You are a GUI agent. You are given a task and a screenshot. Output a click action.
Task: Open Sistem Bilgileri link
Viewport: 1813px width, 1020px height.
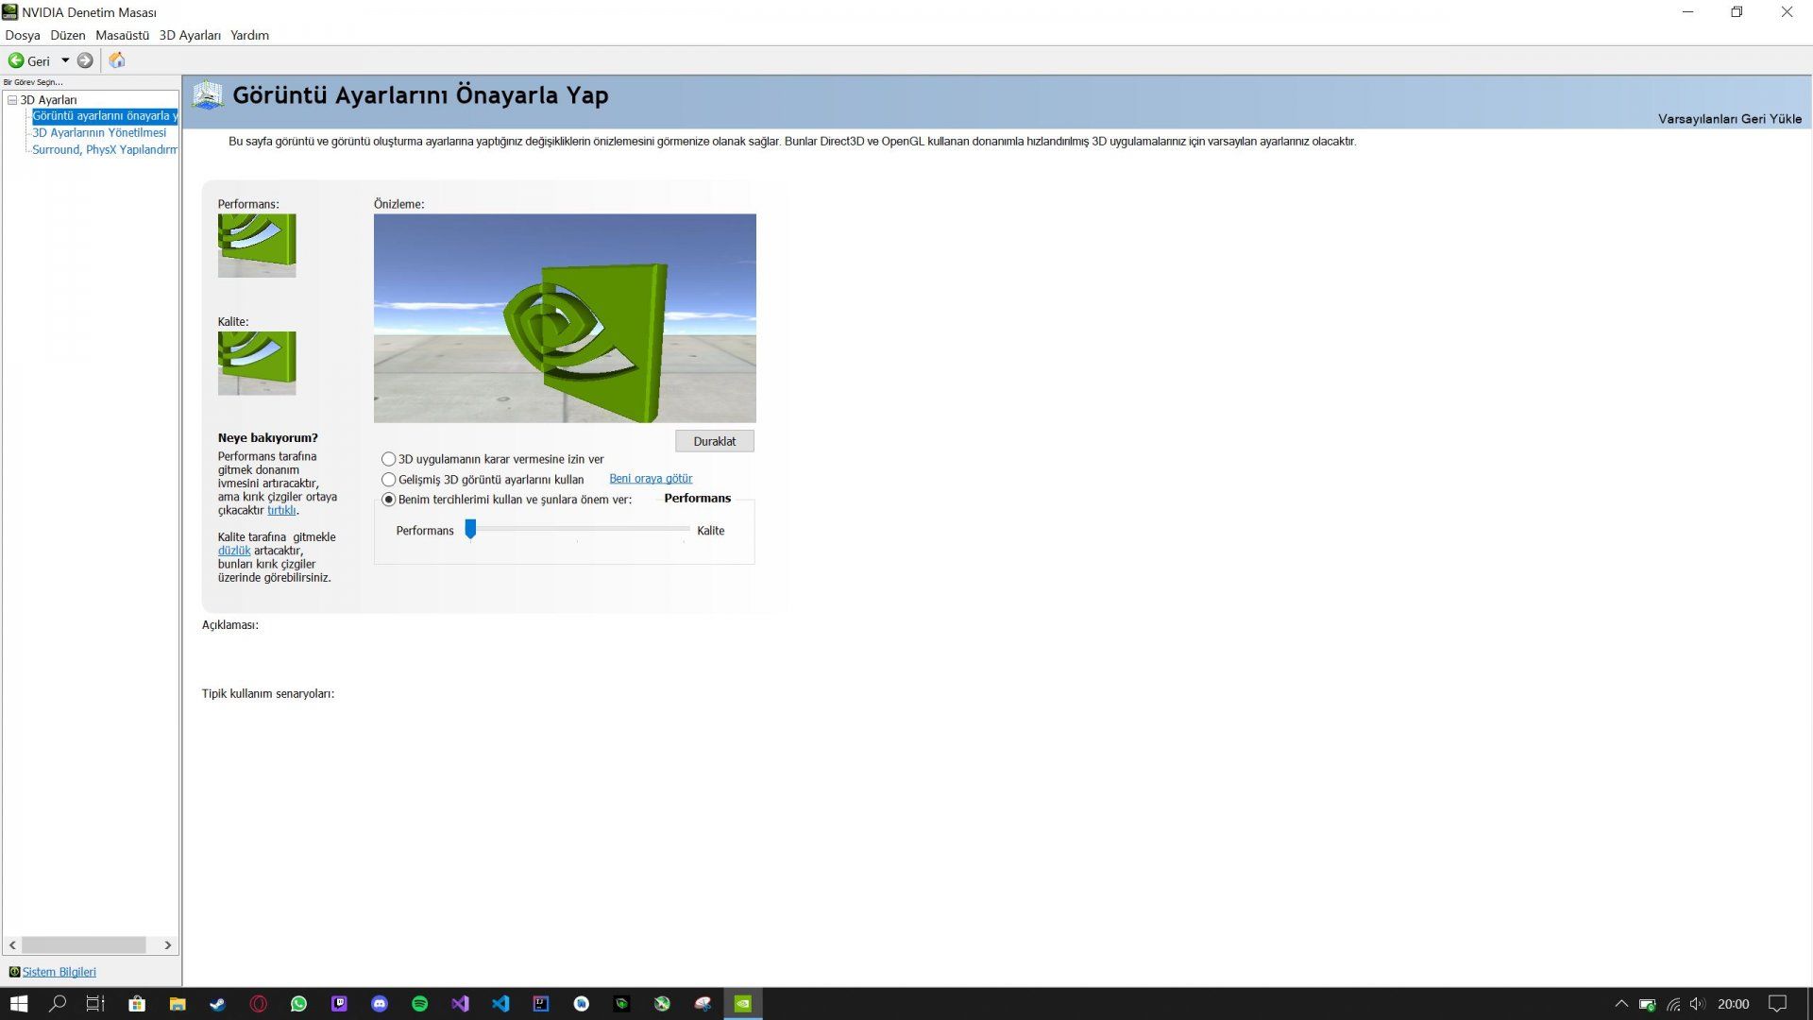pos(59,972)
